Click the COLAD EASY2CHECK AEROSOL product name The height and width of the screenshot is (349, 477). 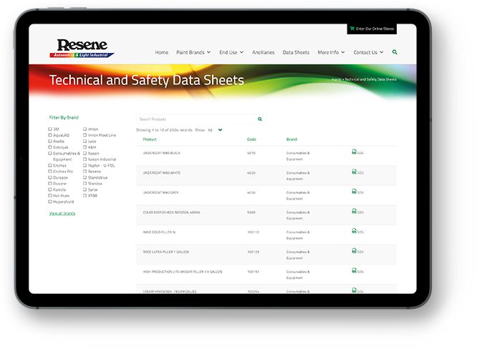pyautogui.click(x=172, y=212)
